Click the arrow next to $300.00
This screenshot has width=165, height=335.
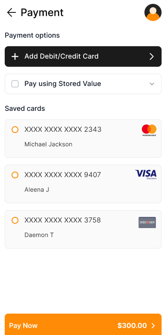pyautogui.click(x=153, y=326)
